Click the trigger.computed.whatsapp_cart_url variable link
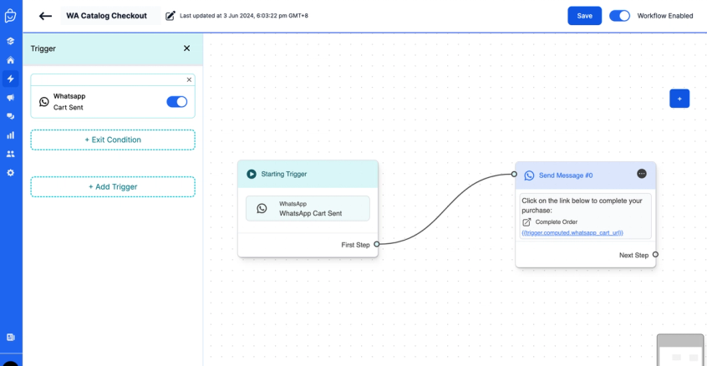This screenshot has height=366, width=707. pos(572,232)
